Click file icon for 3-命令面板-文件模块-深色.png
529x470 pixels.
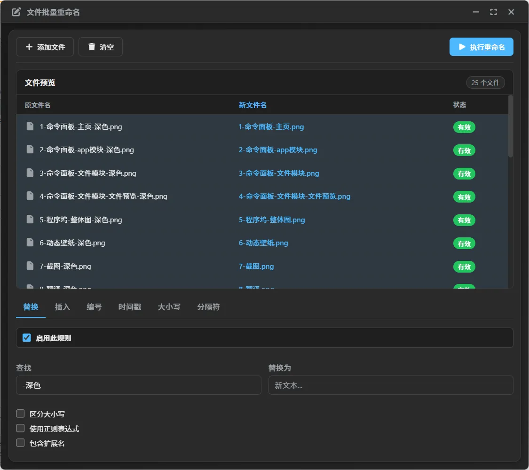(30, 173)
